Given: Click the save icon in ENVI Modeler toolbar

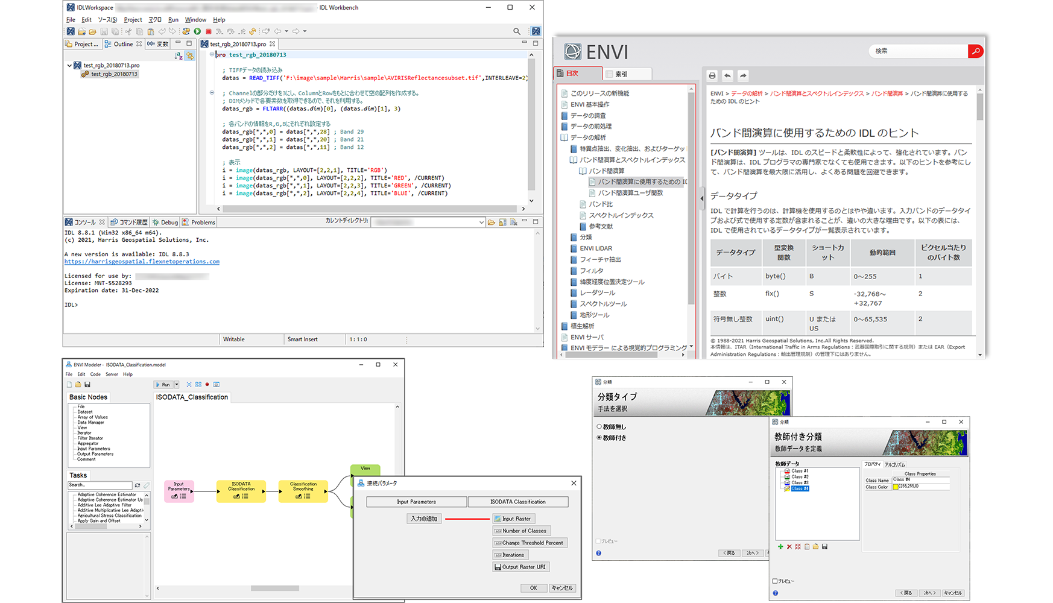Looking at the screenshot, I should point(87,384).
